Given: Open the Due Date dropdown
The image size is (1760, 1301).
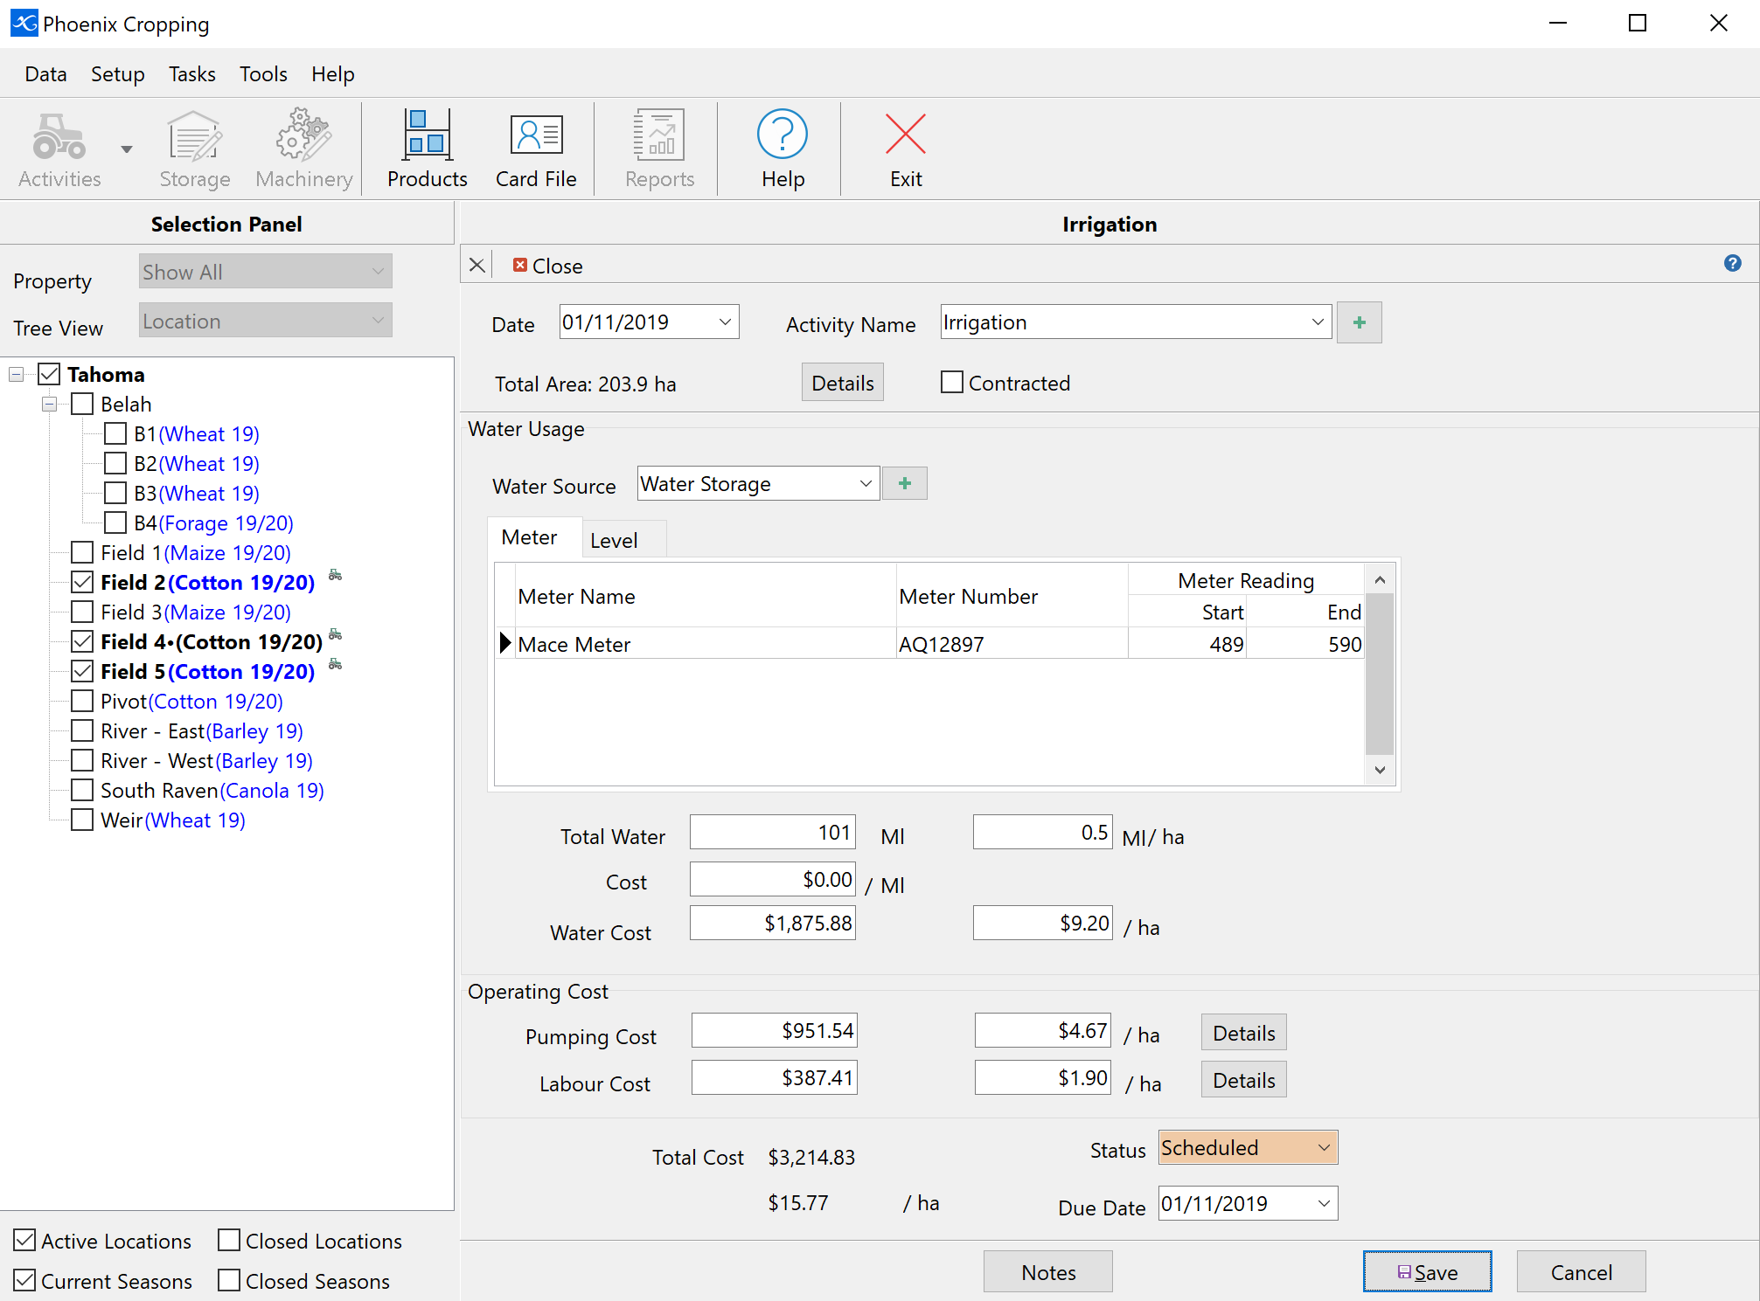Looking at the screenshot, I should (x=1324, y=1203).
